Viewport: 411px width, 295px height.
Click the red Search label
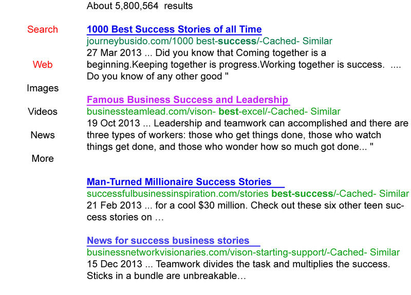click(x=43, y=29)
